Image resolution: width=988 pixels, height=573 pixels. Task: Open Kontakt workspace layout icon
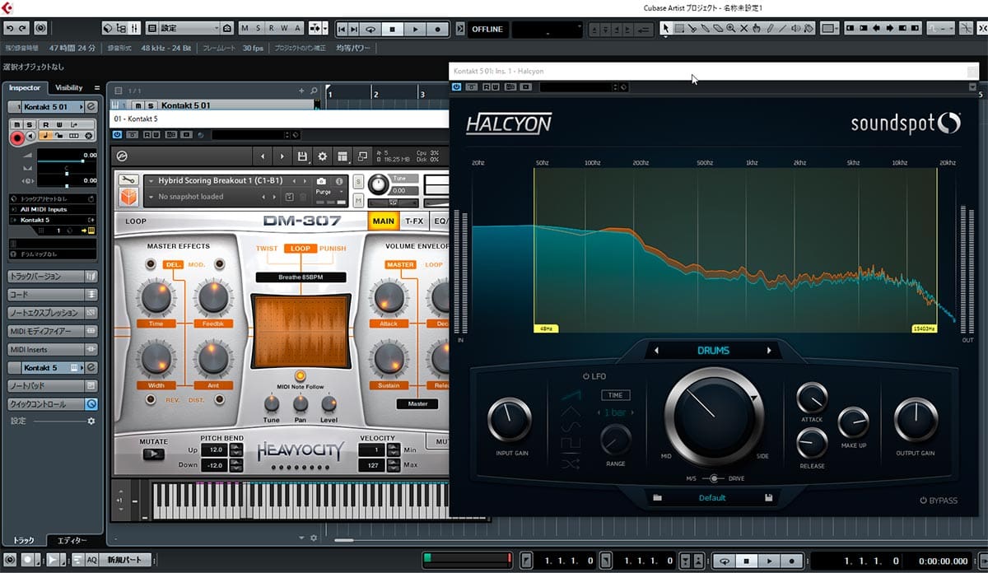point(343,156)
